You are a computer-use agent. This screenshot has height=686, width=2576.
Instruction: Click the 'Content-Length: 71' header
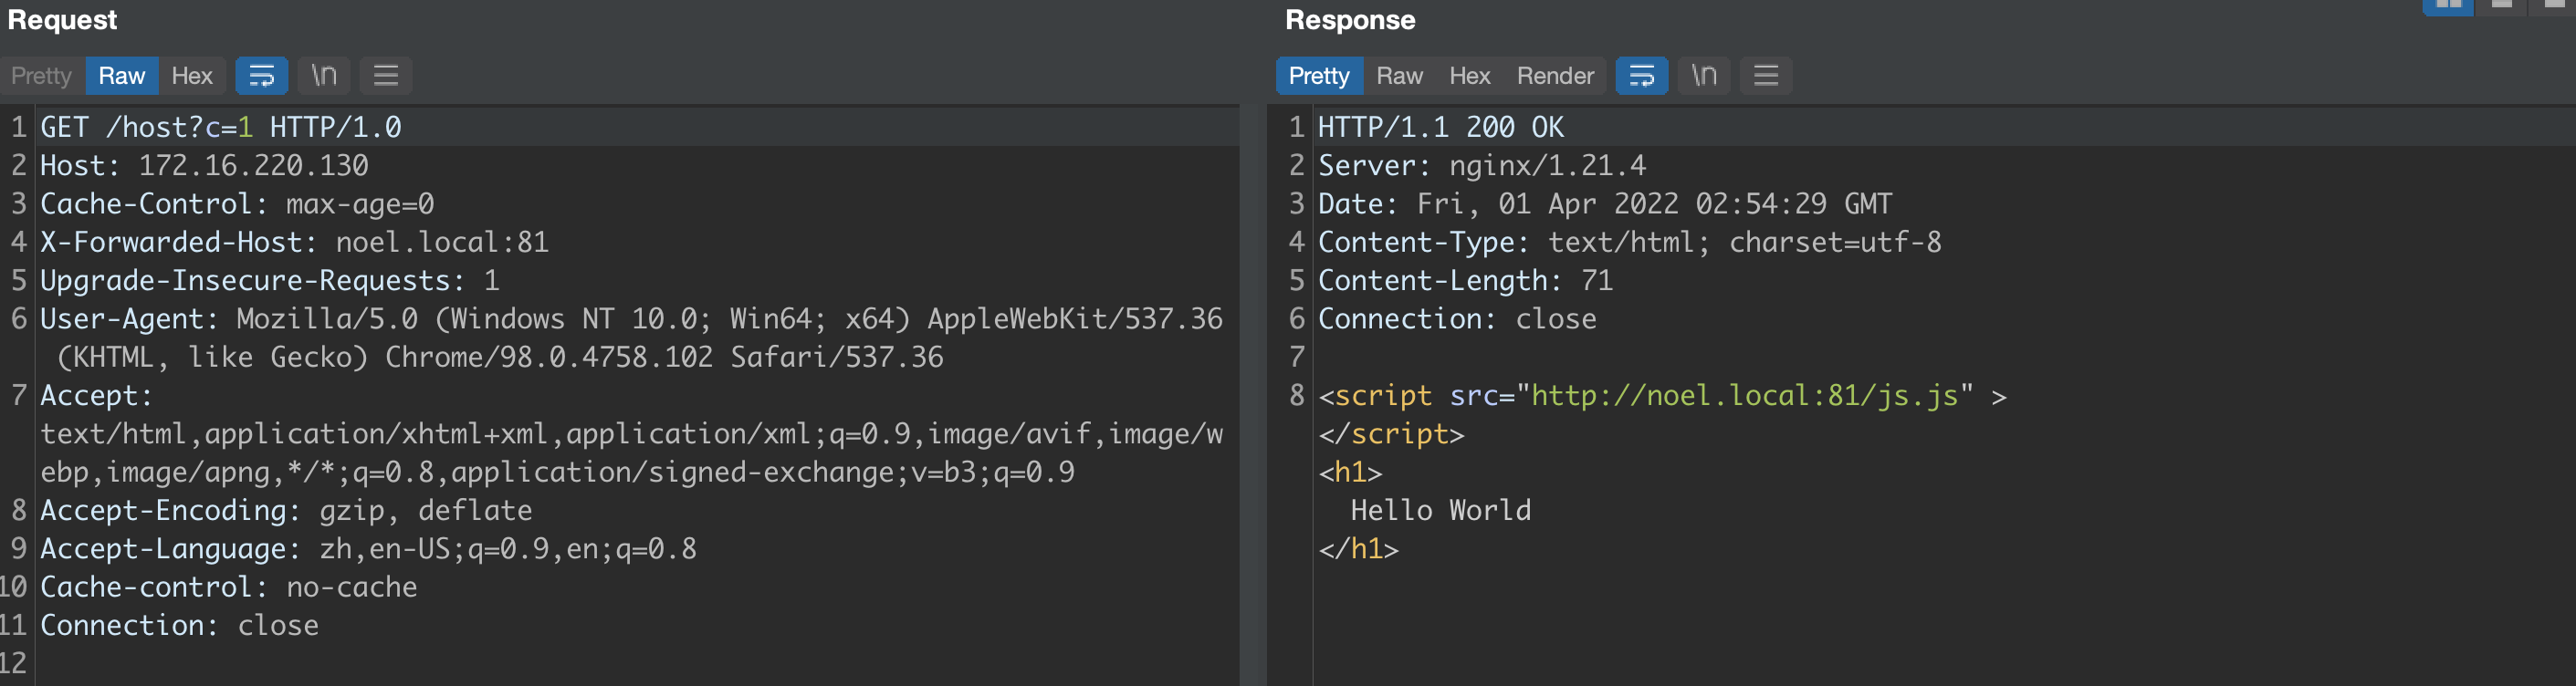1466,281
